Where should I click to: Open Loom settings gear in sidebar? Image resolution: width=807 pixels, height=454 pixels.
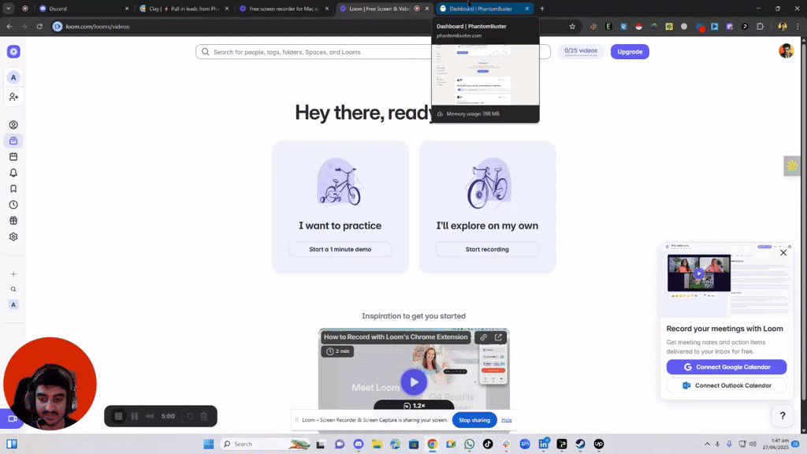[x=13, y=236]
